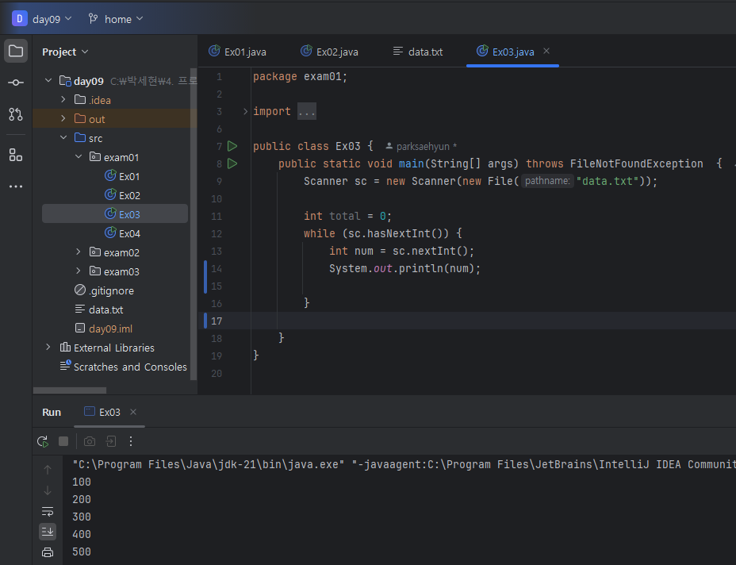Open Run toolbar more options

[131, 441]
